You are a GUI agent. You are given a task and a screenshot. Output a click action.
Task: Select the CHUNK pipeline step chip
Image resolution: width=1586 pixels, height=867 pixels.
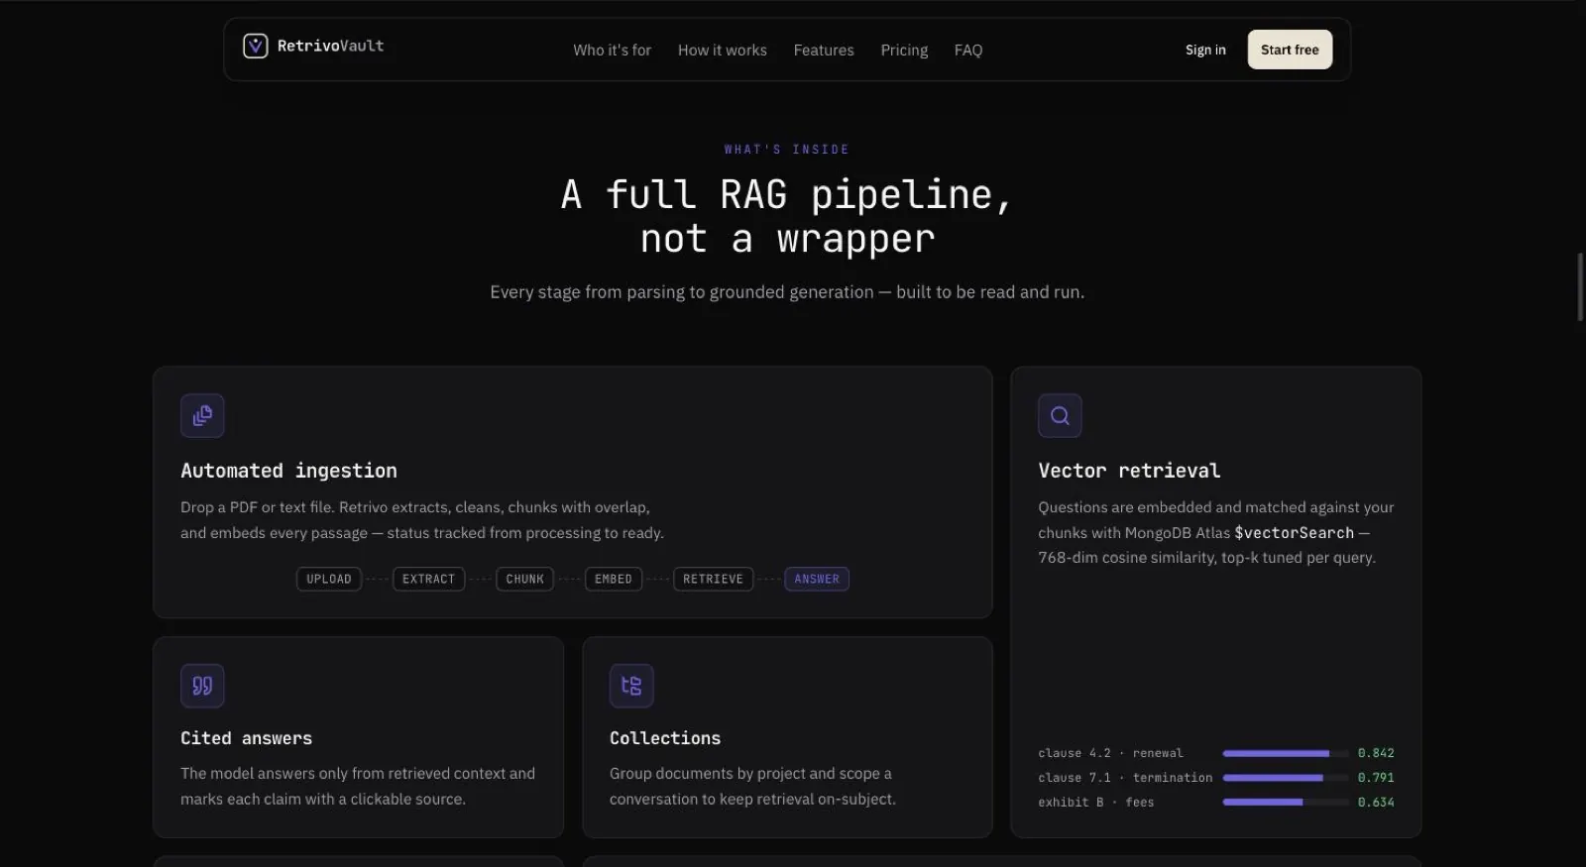[525, 579]
